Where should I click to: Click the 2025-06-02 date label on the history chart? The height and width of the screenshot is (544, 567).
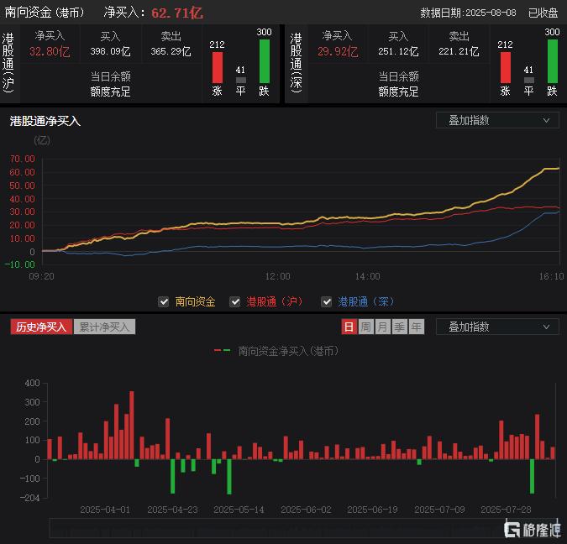click(306, 510)
